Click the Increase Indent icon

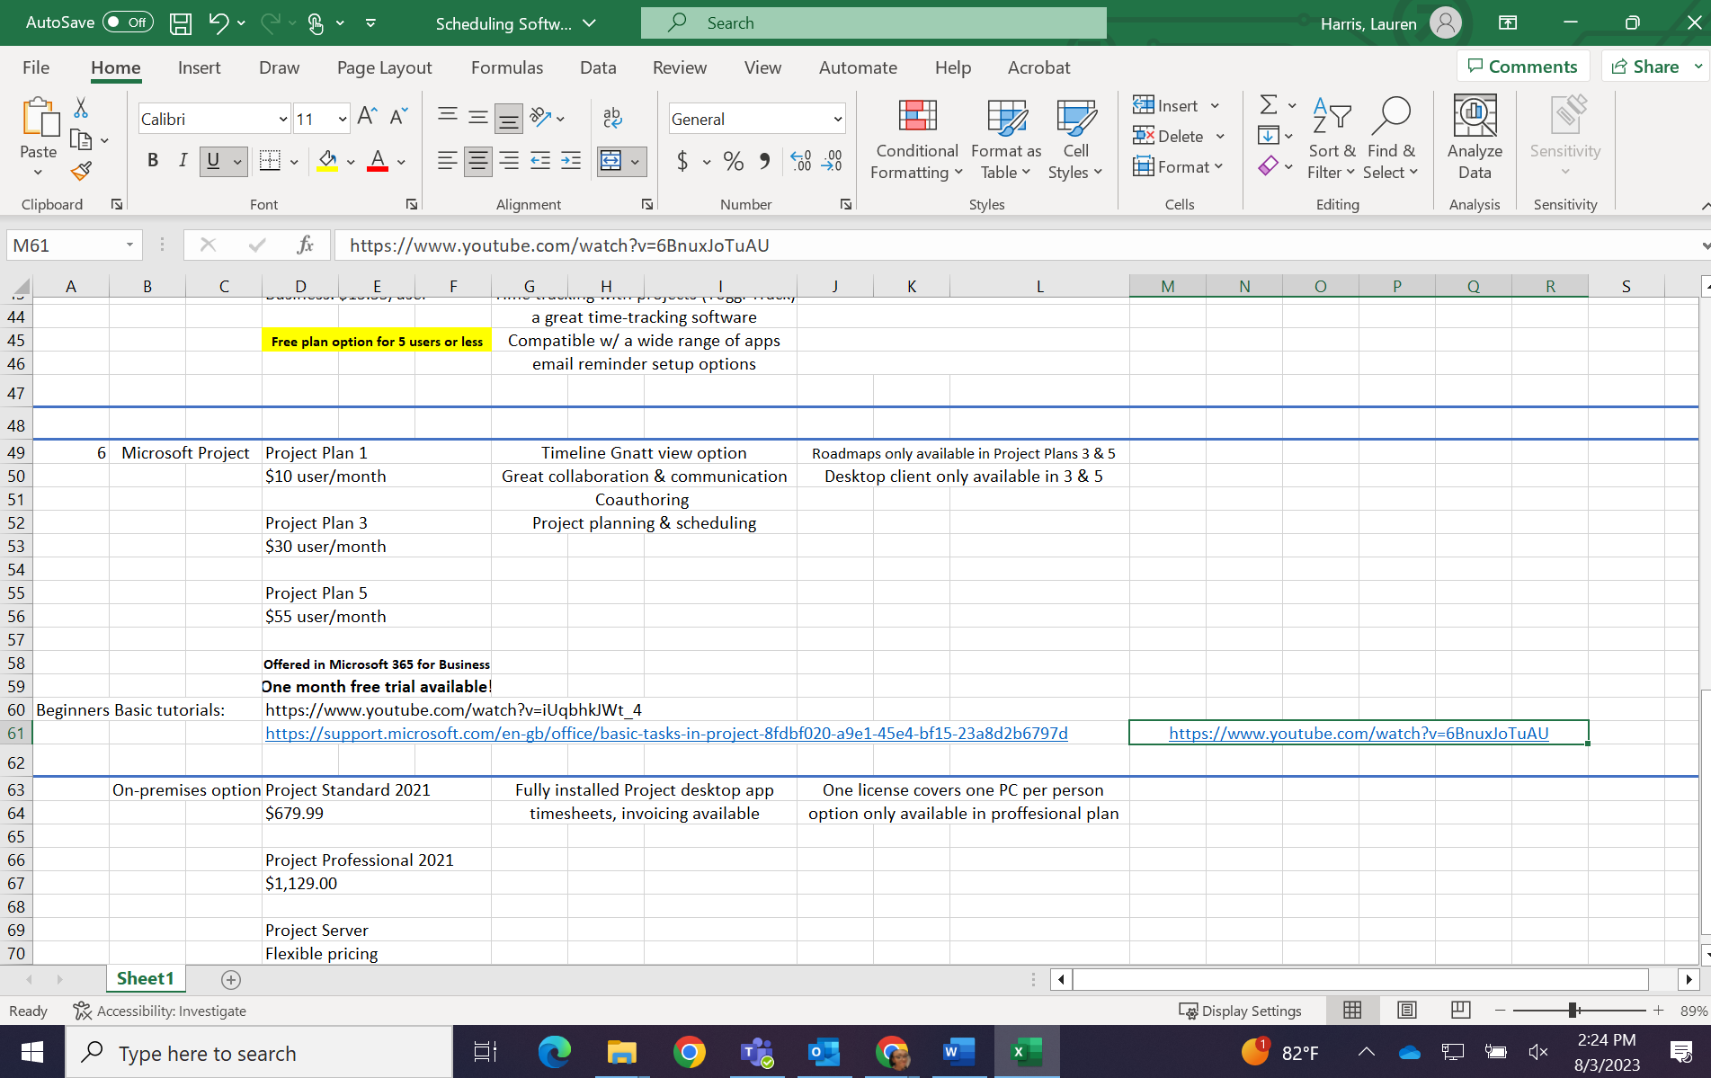pos(571,161)
